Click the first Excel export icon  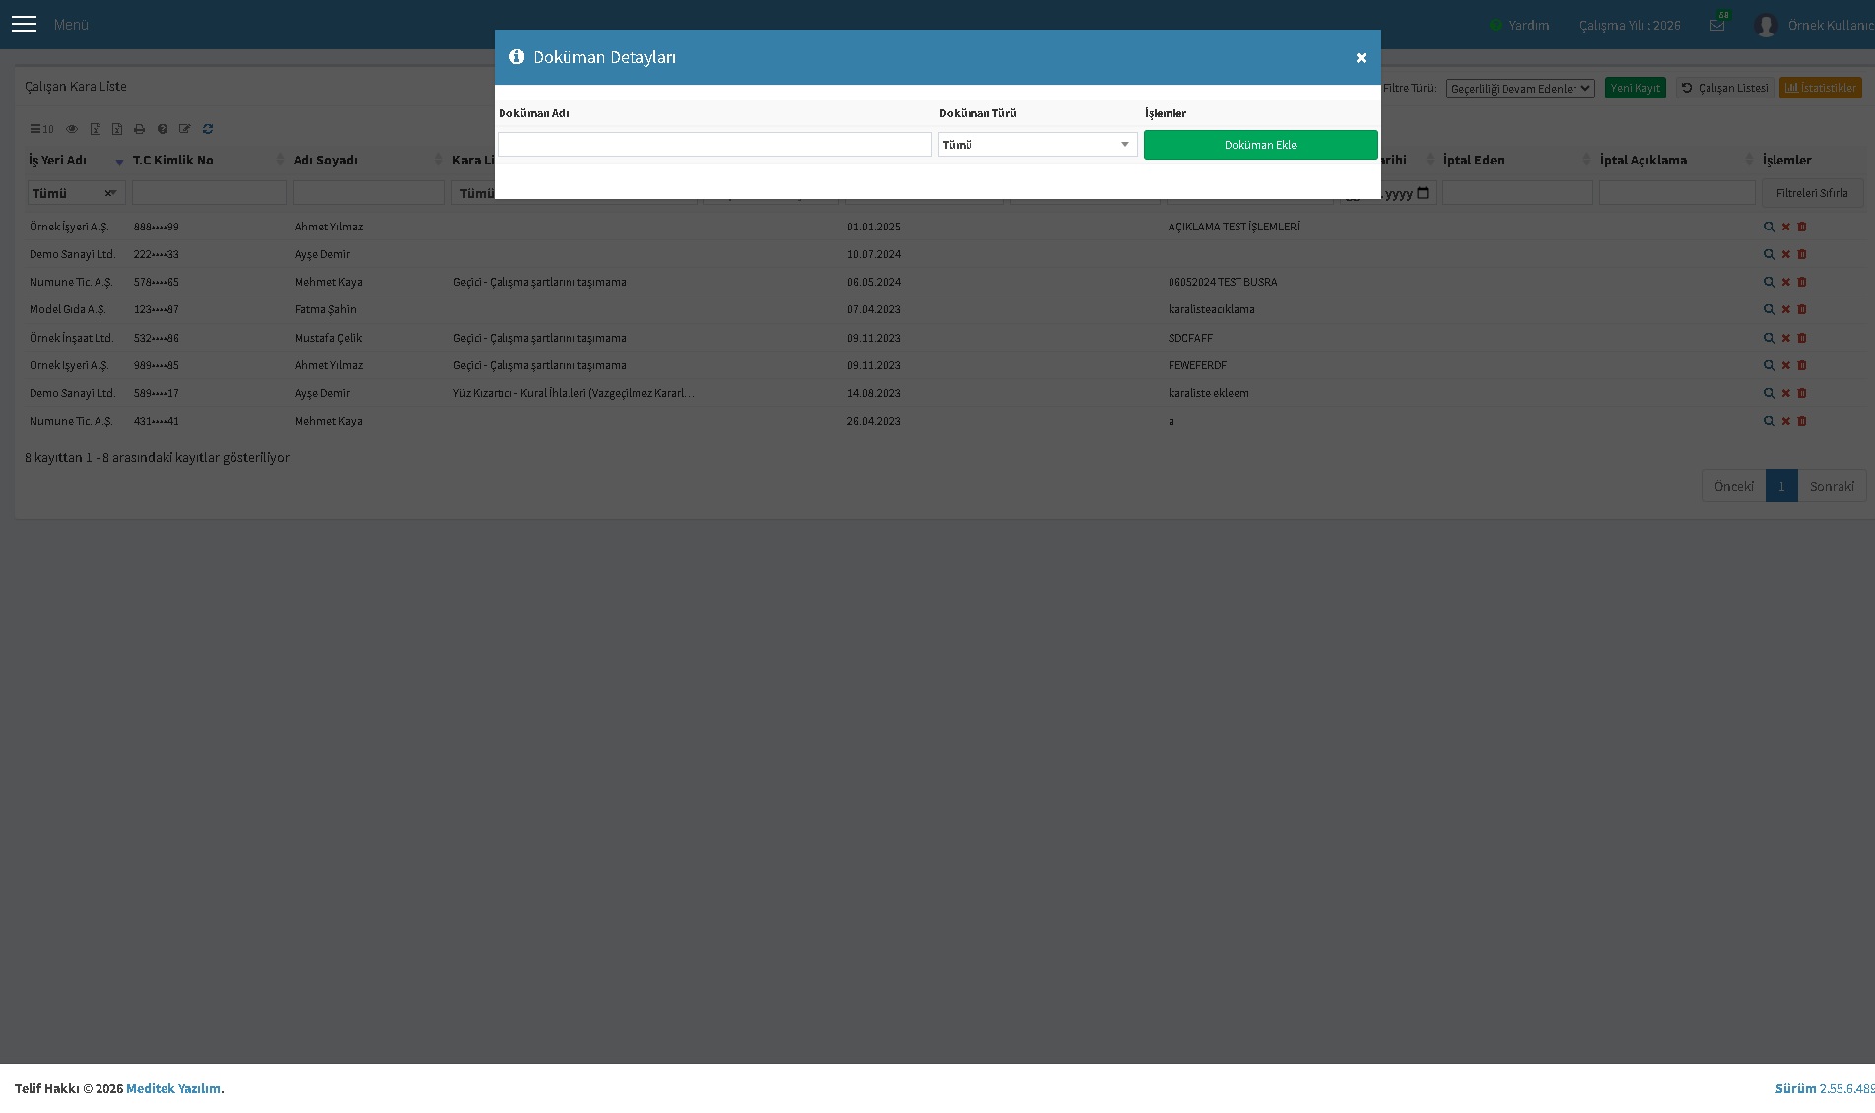(96, 129)
